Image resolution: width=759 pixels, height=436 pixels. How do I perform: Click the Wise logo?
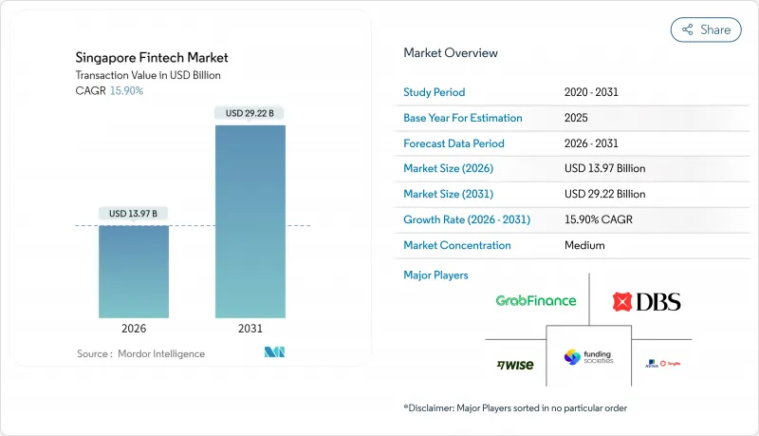pos(513,364)
